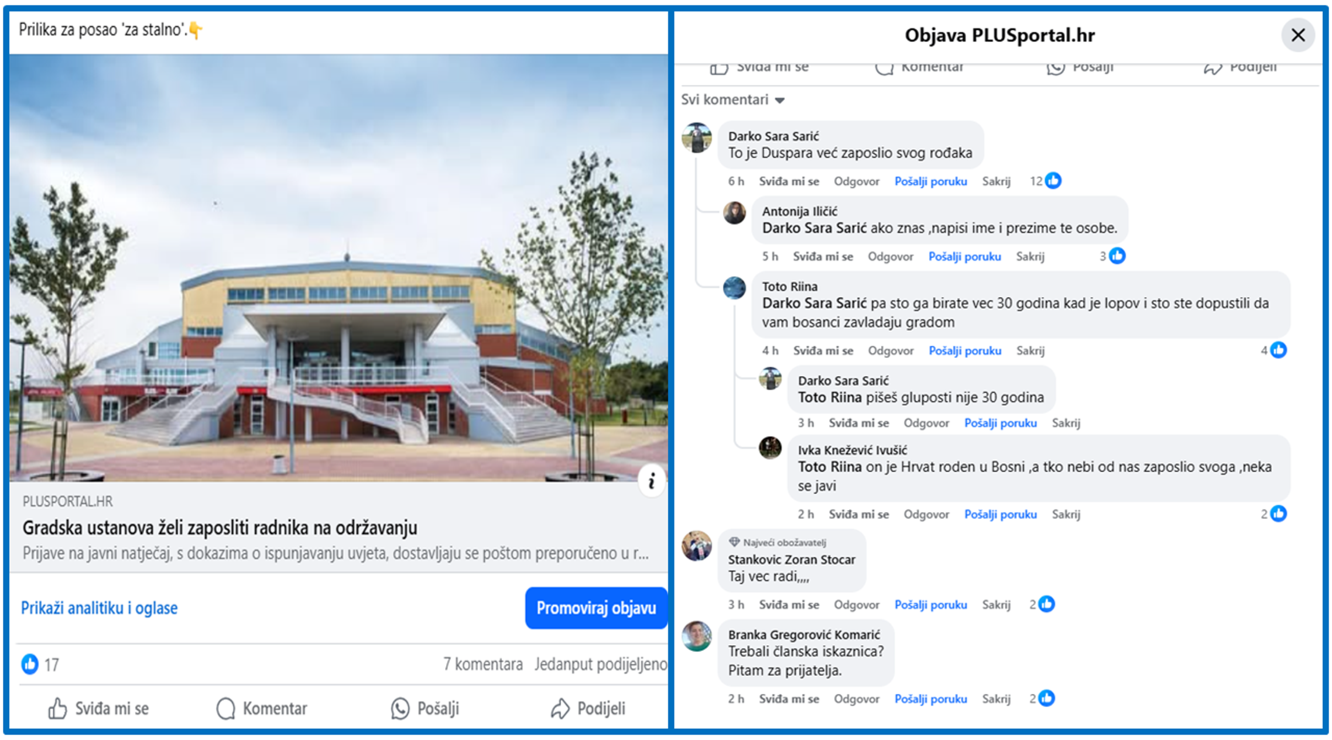This screenshot has width=1332, height=740.
Task: Click the Komentar speech bubble icon
Action: 225,708
